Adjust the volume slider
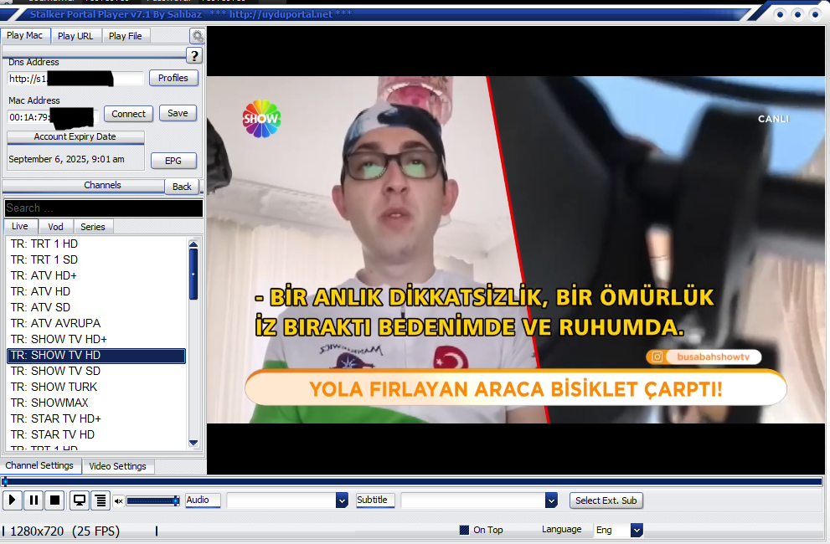 tap(153, 500)
